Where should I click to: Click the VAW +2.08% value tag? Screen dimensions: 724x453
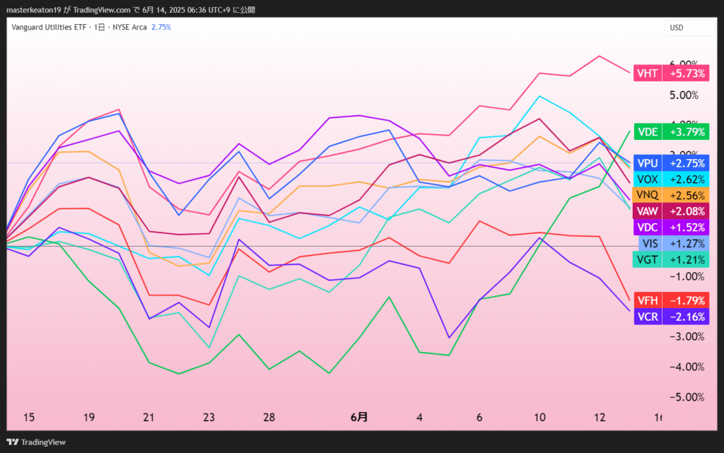(x=686, y=211)
